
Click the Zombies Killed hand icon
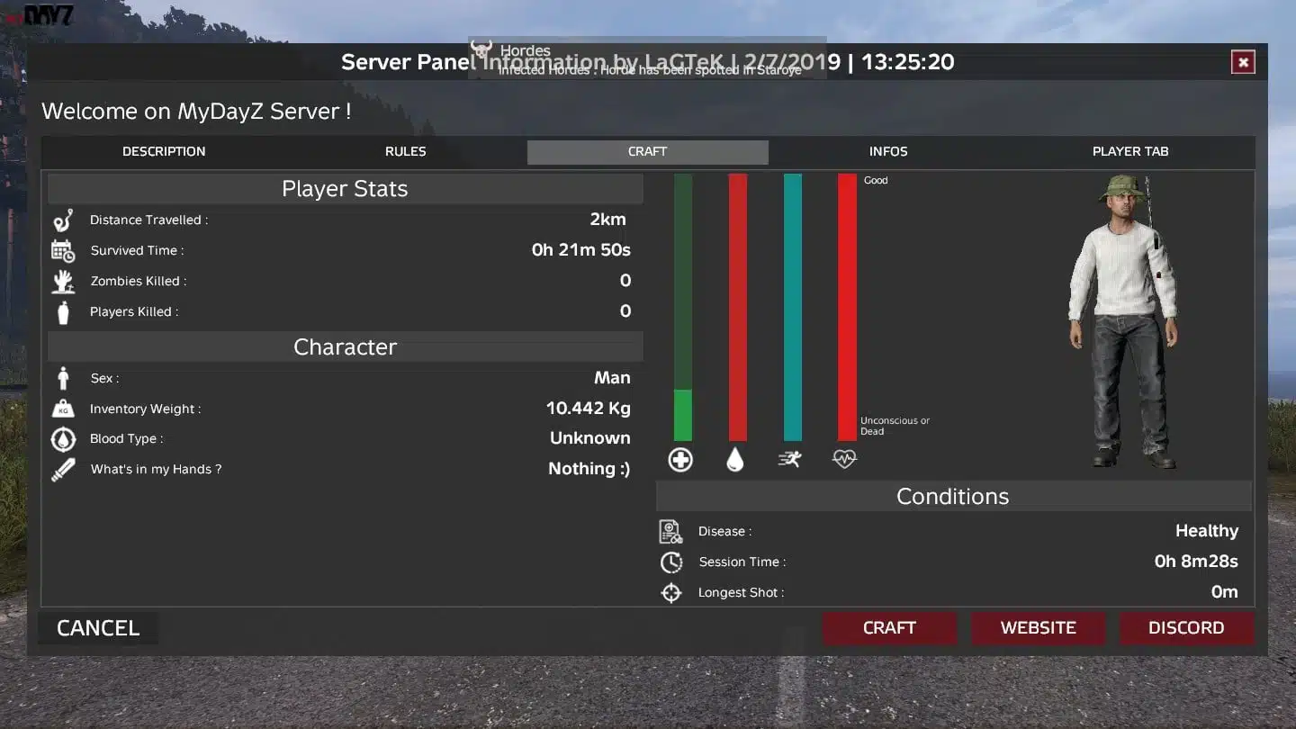click(63, 282)
